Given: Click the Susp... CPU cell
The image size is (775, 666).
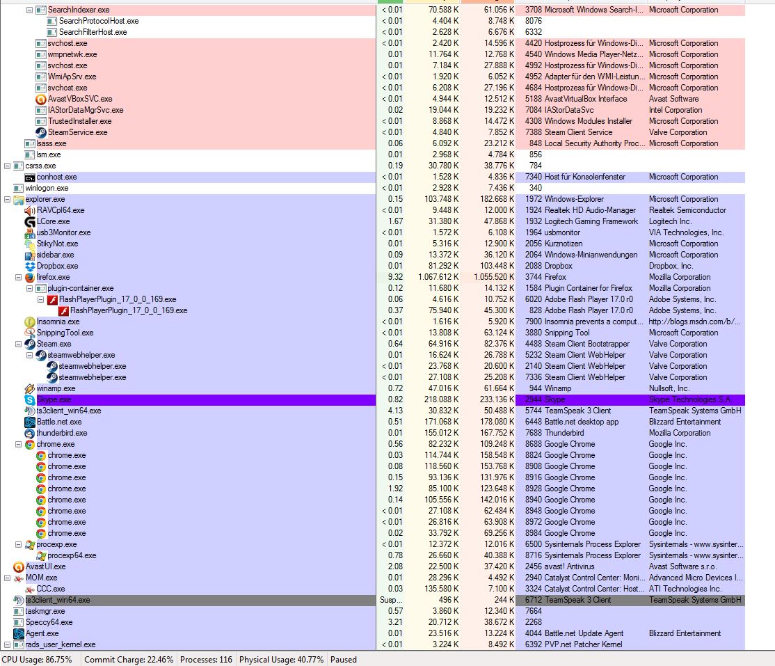Looking at the screenshot, I should [x=391, y=601].
